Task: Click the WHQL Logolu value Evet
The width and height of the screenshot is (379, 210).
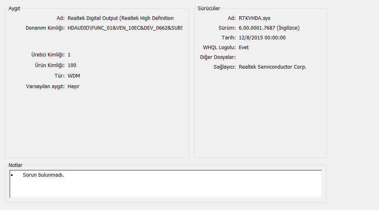Action: click(244, 48)
